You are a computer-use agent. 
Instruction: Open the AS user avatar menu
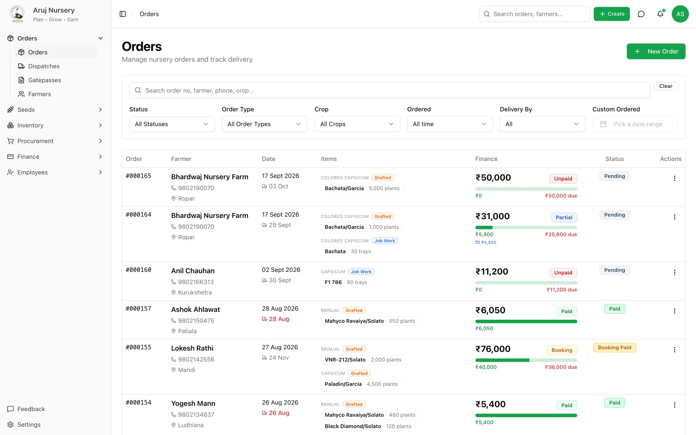pyautogui.click(x=680, y=14)
